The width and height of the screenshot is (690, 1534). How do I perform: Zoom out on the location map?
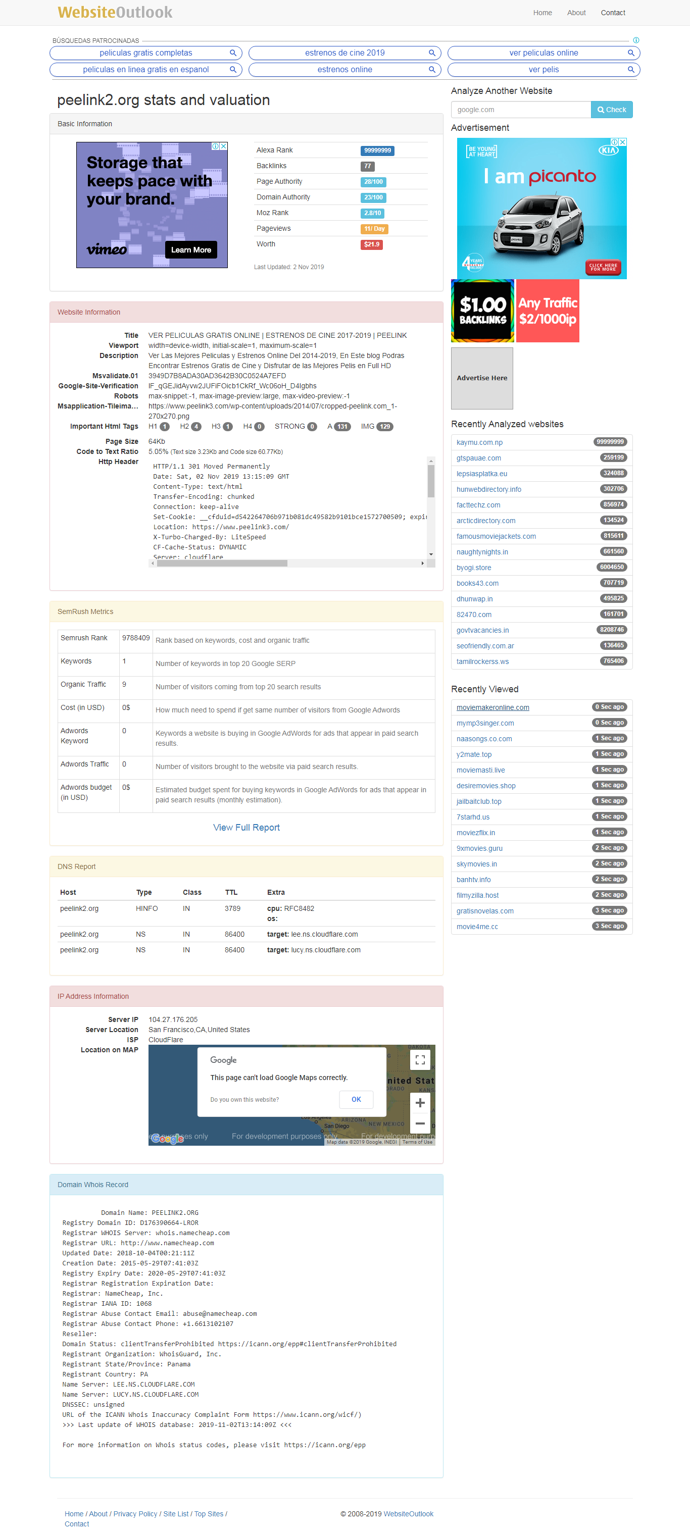point(420,1123)
